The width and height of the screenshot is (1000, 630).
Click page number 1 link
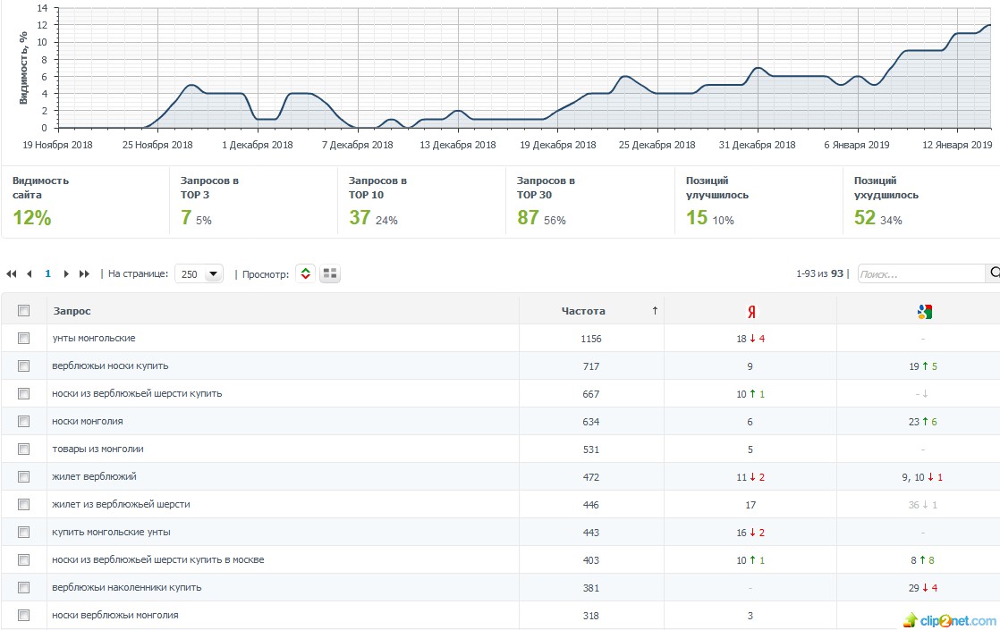[x=47, y=274]
